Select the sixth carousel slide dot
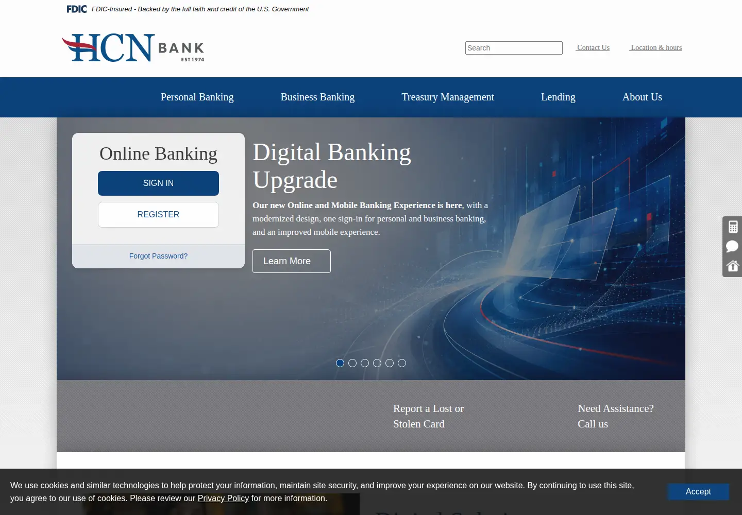Image resolution: width=742 pixels, height=515 pixels. [402, 363]
